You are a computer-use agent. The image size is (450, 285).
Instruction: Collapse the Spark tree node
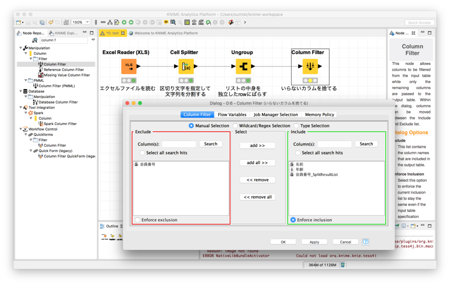pos(26,113)
